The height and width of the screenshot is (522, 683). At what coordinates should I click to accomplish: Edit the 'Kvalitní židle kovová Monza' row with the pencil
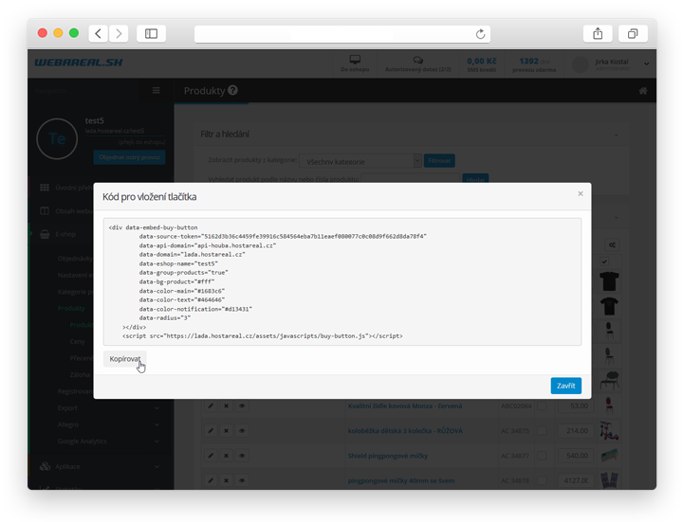tap(211, 405)
